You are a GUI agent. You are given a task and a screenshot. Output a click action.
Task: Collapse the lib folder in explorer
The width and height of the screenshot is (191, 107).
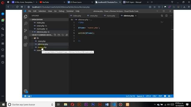tap(32, 38)
